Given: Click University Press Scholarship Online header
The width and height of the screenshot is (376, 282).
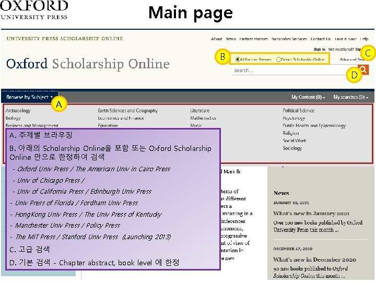Looking at the screenshot, I should (x=65, y=39).
